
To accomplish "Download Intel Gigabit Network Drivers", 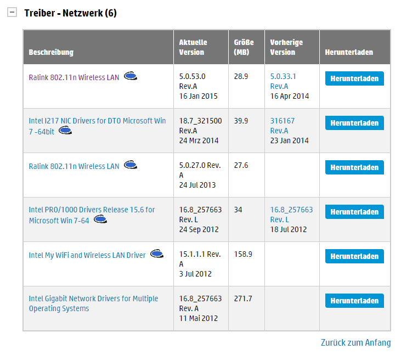I will (354, 301).
